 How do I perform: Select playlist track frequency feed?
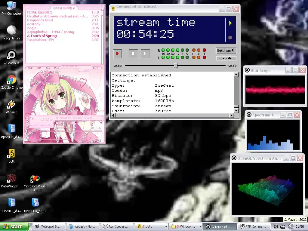[x=63, y=20]
